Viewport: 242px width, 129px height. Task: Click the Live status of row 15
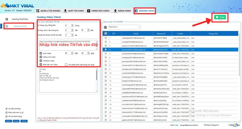coord(193,92)
